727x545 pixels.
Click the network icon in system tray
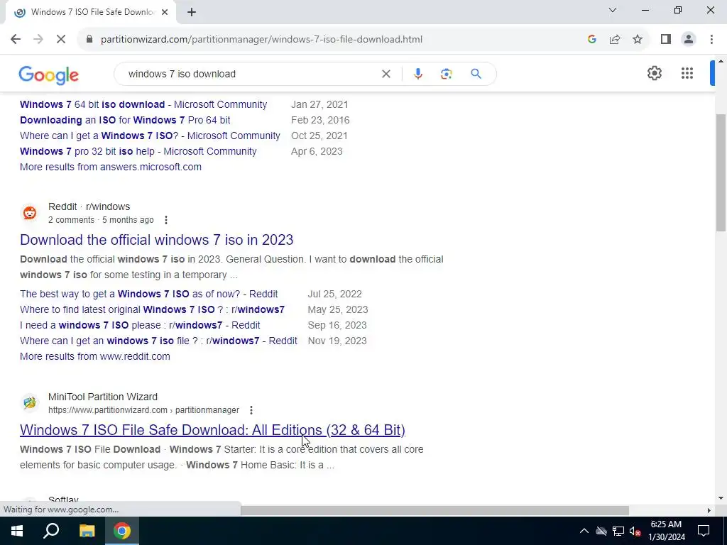tap(618, 531)
